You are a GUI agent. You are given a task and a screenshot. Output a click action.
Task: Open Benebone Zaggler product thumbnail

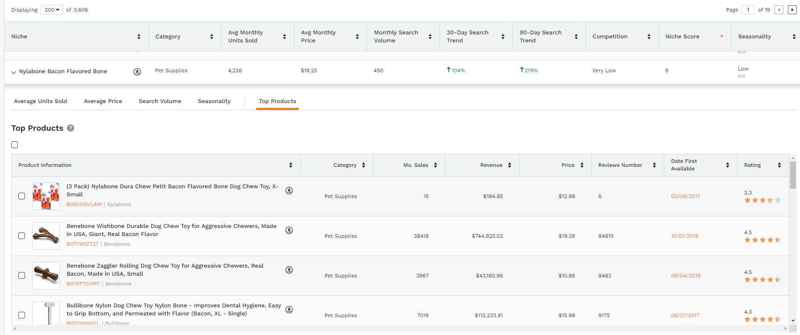pos(46,276)
